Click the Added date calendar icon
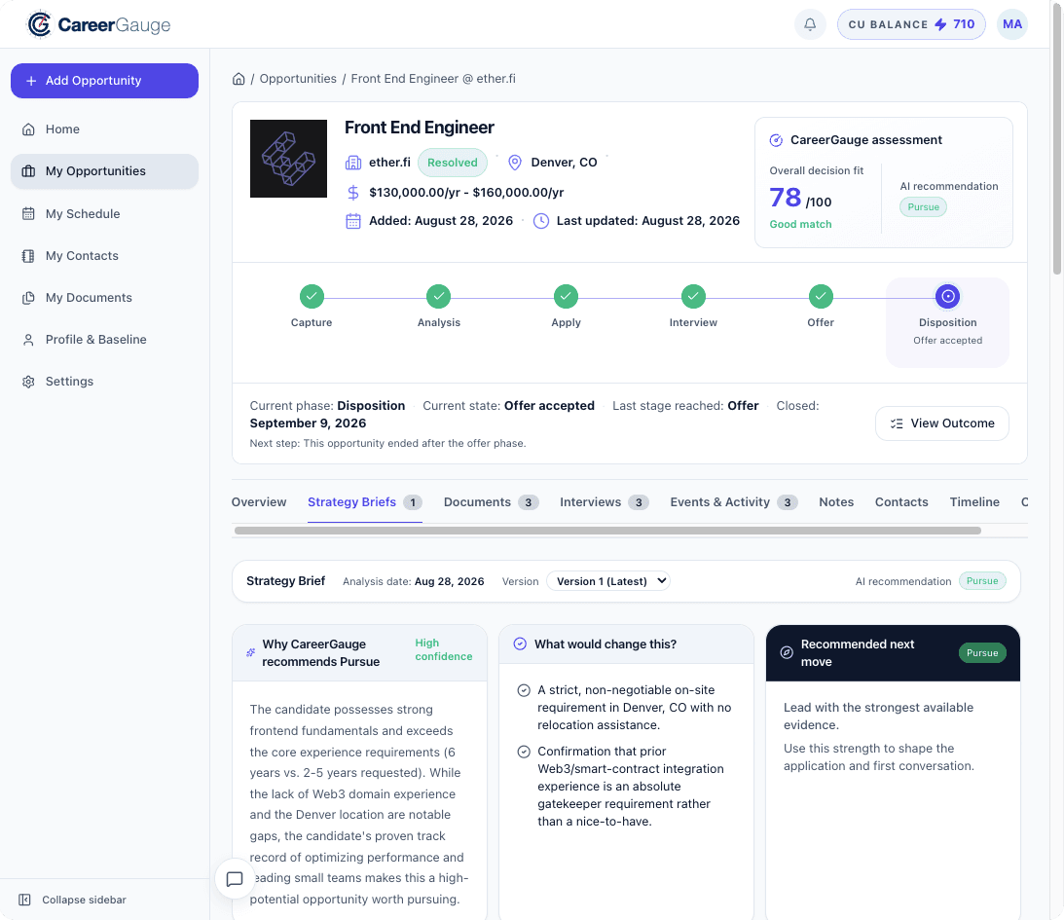 tap(352, 221)
